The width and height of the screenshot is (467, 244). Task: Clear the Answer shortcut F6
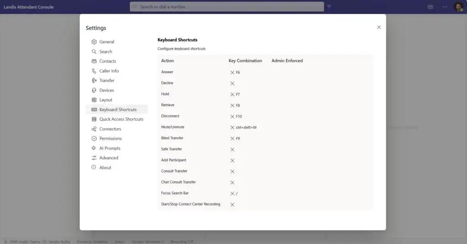click(232, 72)
